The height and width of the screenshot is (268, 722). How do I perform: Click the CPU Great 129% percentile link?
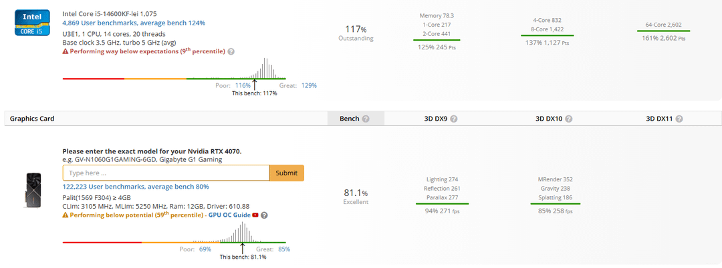tap(309, 85)
